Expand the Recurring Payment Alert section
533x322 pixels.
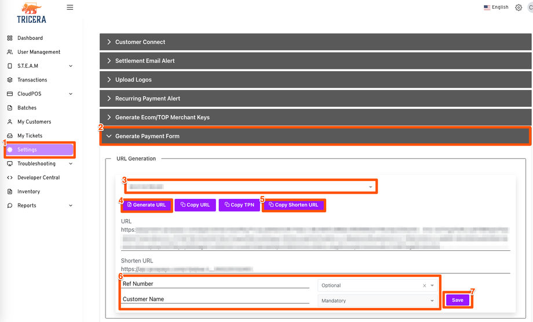point(315,98)
